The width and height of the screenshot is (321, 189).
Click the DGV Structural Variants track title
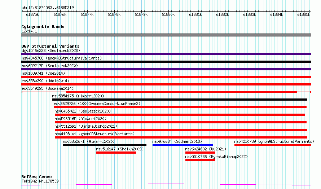point(50,46)
